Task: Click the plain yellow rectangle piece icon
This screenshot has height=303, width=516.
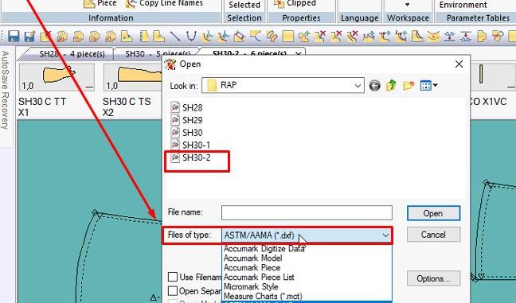Action: pos(288,36)
